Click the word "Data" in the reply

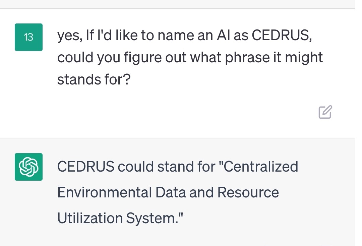(171, 192)
